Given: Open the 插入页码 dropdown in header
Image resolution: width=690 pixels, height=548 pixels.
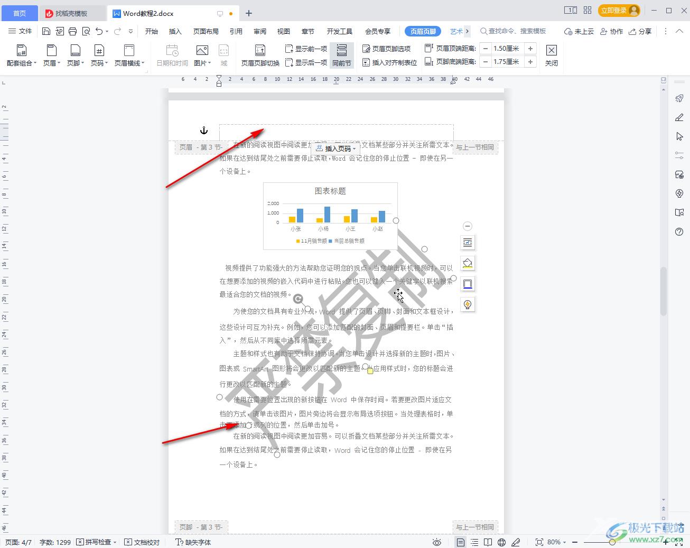Looking at the screenshot, I should [336, 148].
